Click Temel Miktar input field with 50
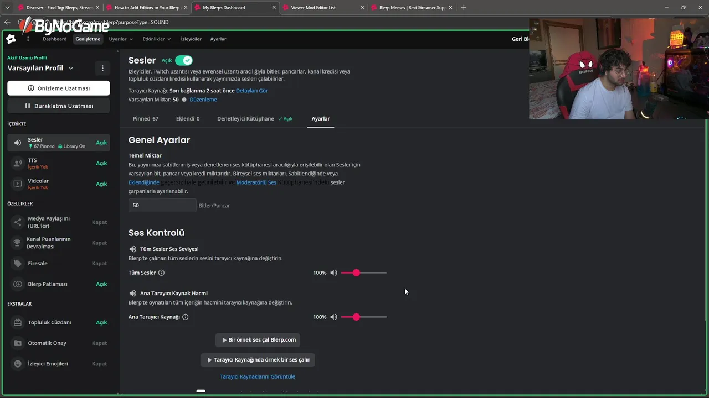The image size is (709, 398). click(x=162, y=205)
